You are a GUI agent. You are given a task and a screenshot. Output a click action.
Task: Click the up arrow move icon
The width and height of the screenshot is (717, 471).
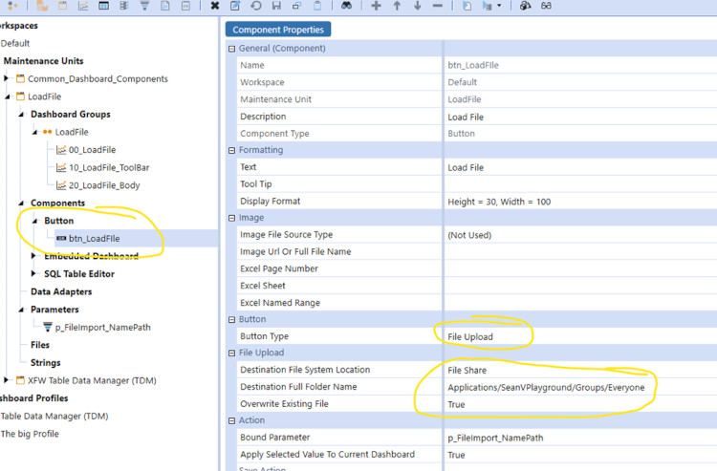(x=397, y=6)
